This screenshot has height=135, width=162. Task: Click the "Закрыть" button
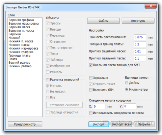(144, 124)
